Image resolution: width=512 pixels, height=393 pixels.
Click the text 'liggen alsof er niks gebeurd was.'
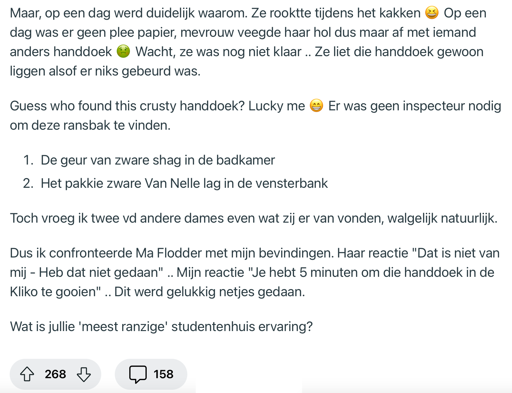click(x=105, y=71)
